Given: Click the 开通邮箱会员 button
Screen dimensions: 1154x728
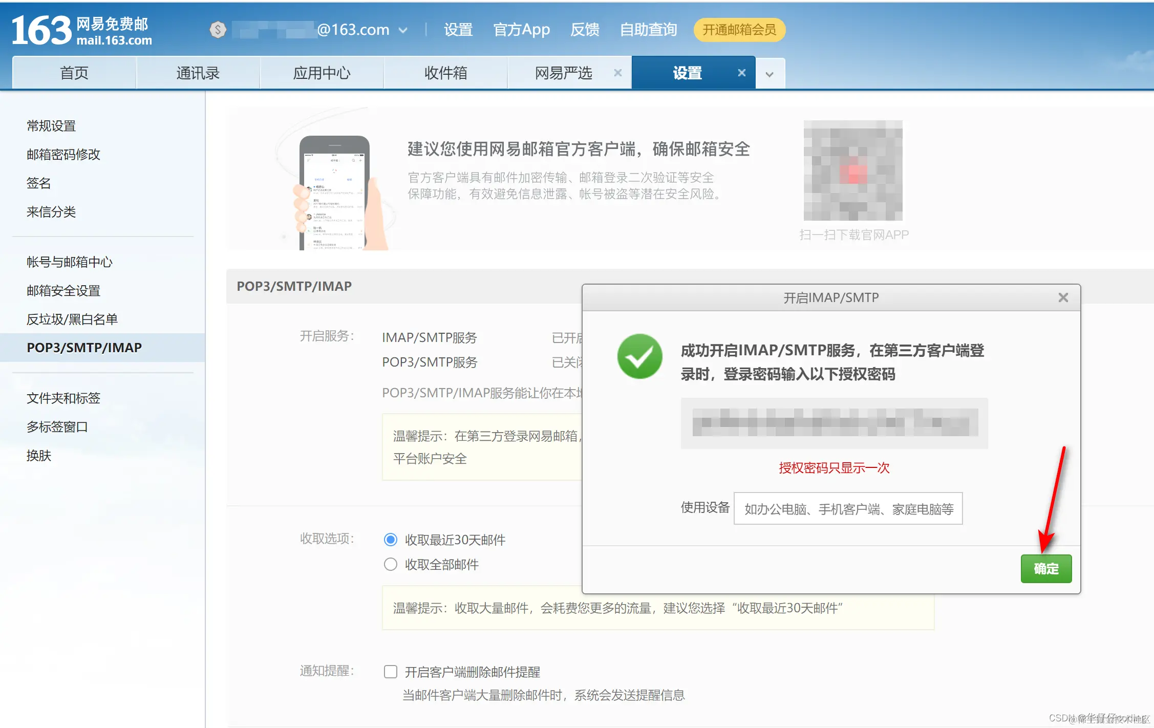Looking at the screenshot, I should pyautogui.click(x=739, y=30).
